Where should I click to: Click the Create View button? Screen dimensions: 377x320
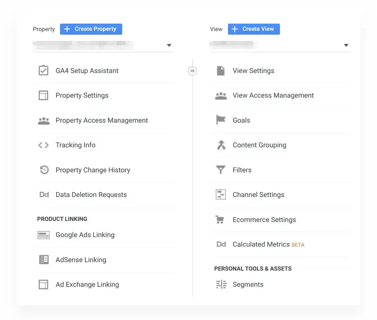(254, 29)
